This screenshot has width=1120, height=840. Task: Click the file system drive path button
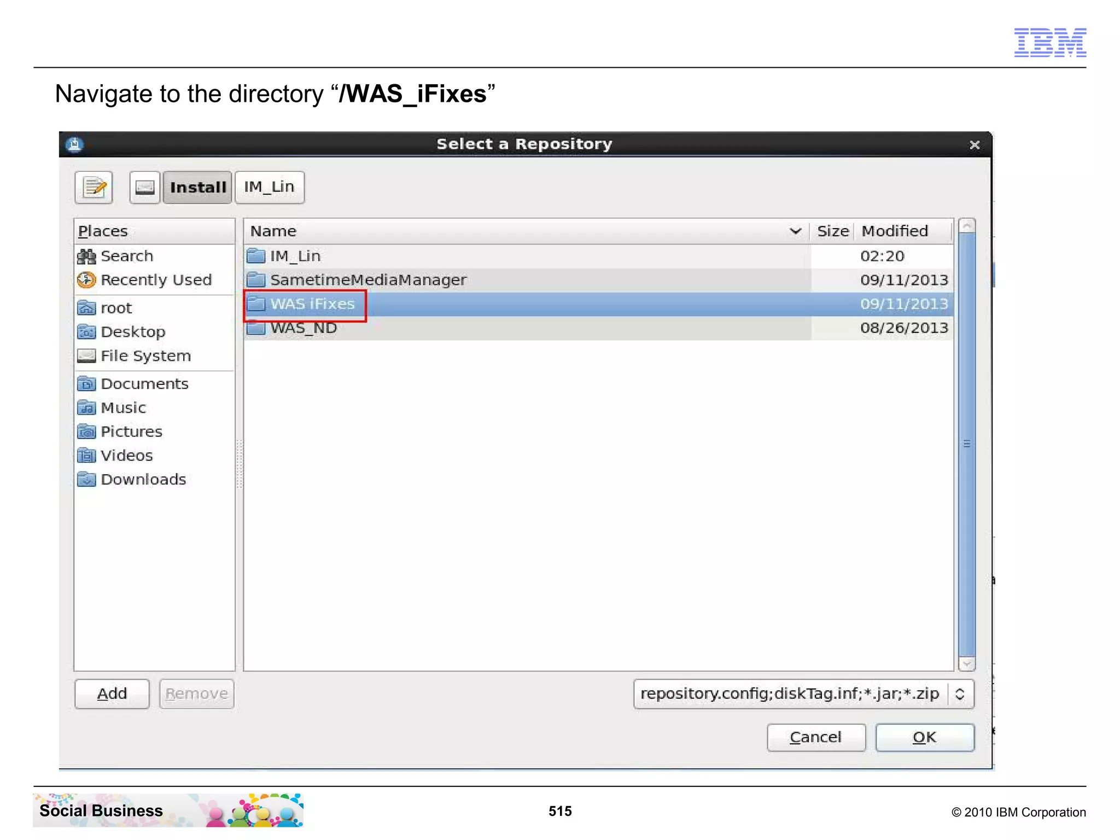tap(145, 188)
